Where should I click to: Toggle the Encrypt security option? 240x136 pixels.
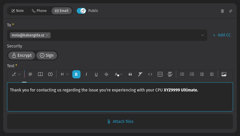(x=22, y=55)
